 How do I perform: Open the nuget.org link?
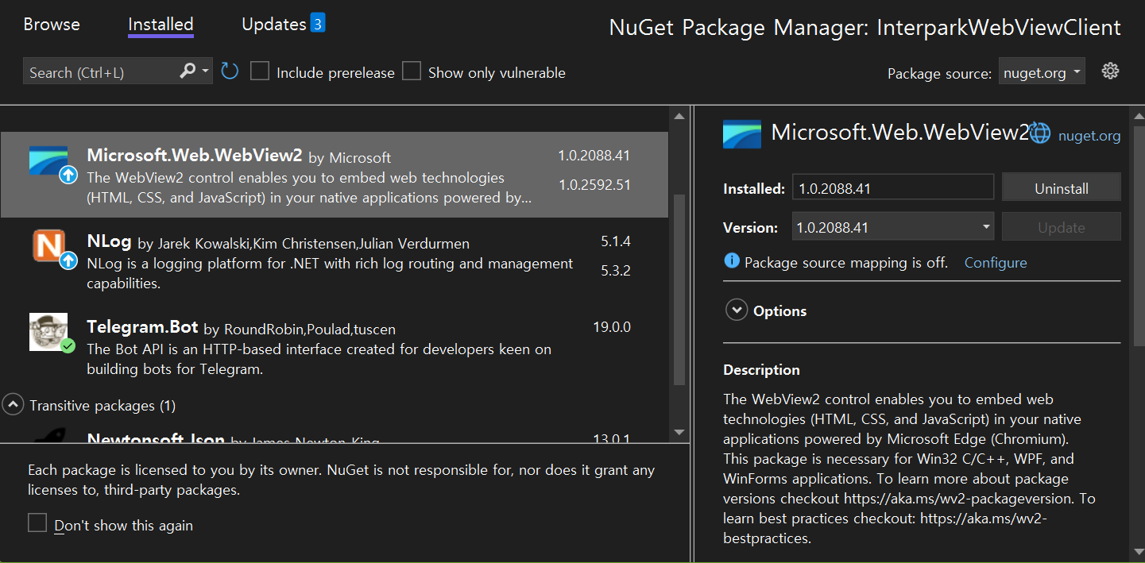1089,136
